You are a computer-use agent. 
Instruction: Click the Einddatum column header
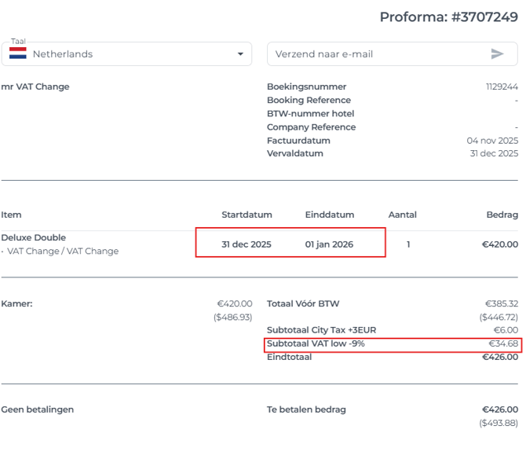pyautogui.click(x=329, y=215)
